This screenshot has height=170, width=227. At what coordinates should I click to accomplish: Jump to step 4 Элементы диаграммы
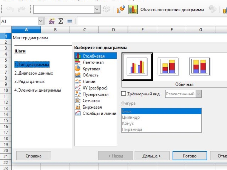coord(38,90)
